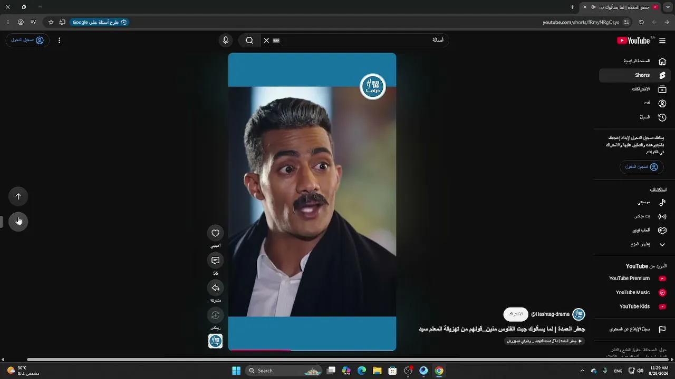The height and width of the screenshot is (379, 675).
Task: Open the taskbar clock and date
Action: pos(659,371)
